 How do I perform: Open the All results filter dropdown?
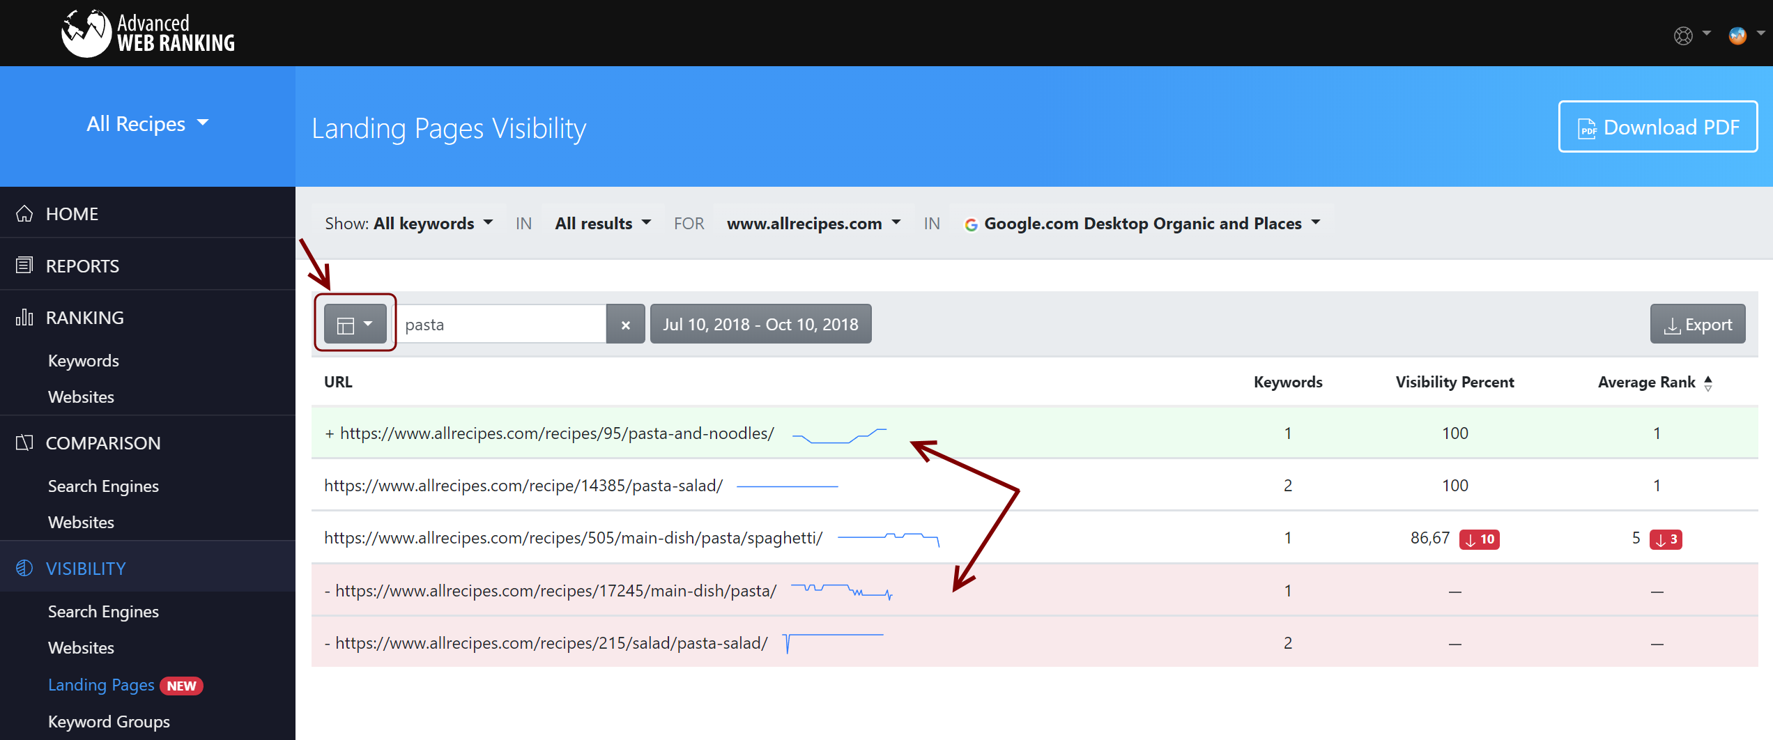pyautogui.click(x=603, y=224)
